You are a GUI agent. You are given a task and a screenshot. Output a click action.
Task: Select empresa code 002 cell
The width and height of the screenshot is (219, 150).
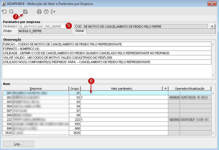point(8,97)
